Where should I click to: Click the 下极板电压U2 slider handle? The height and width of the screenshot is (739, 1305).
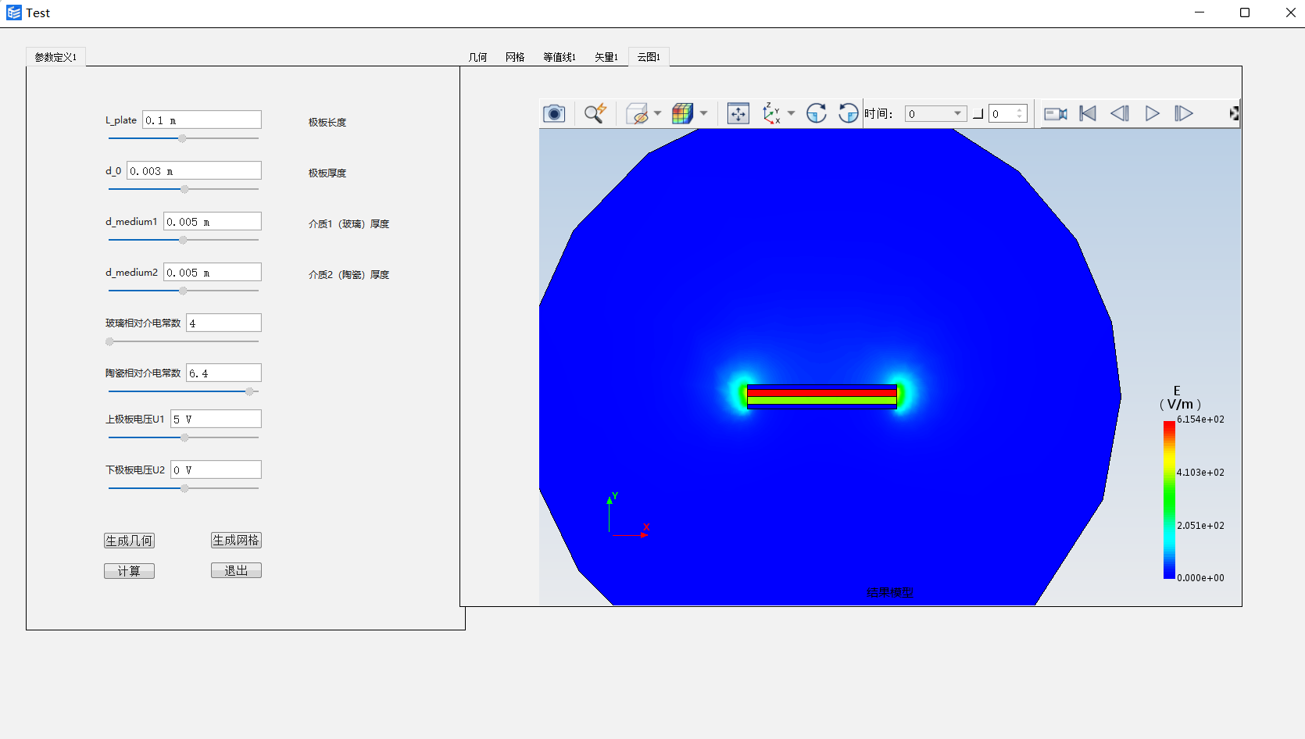click(x=184, y=488)
